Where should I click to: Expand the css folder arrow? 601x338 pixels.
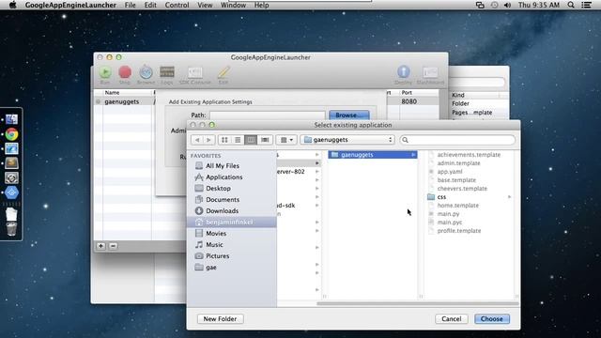[x=509, y=197]
